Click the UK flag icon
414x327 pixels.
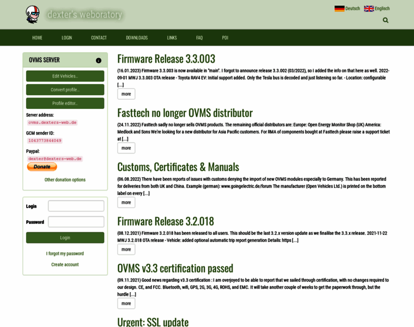[369, 9]
